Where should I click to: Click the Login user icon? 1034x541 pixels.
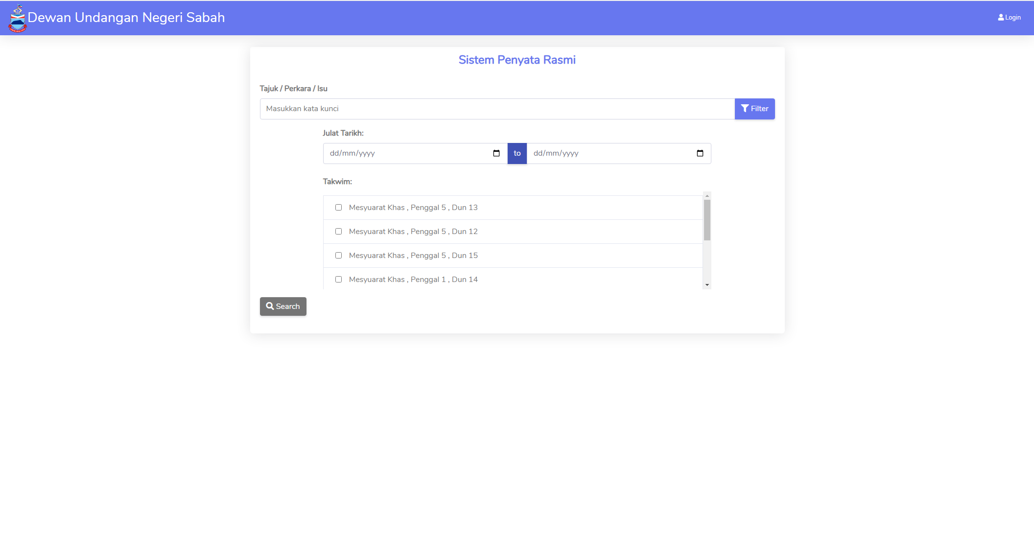click(x=1001, y=18)
